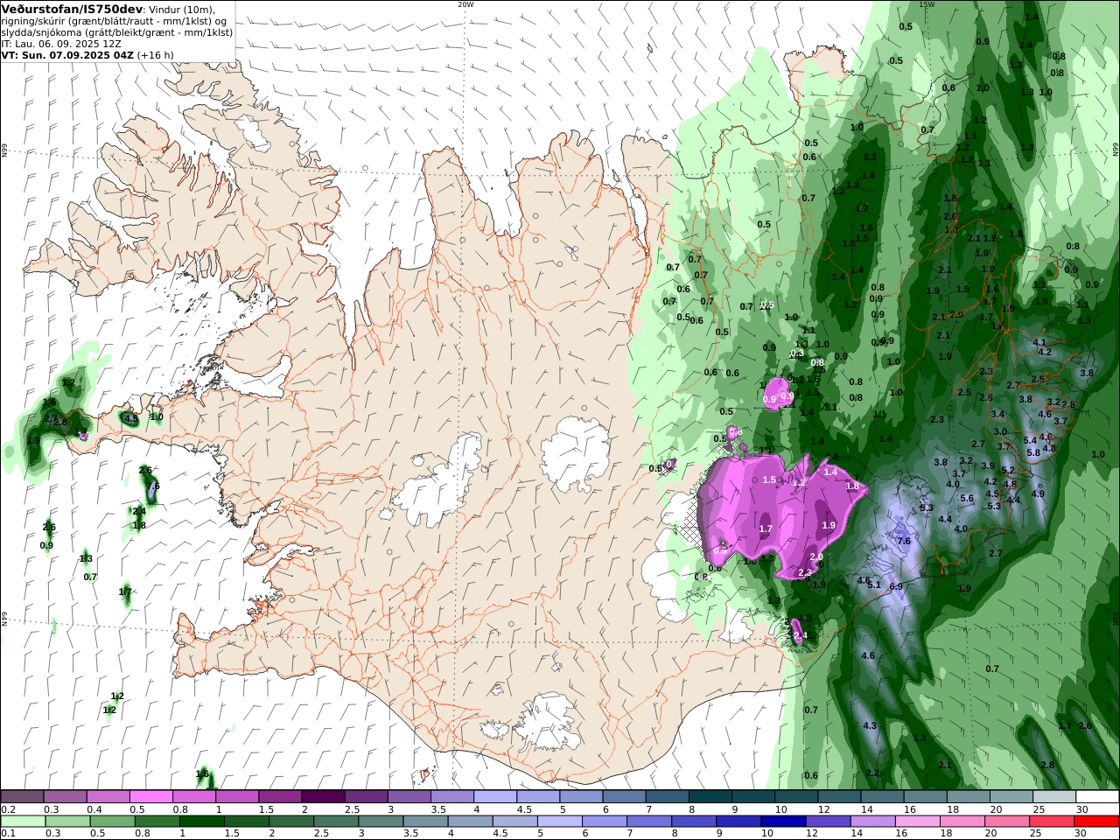The image size is (1120, 840).
Task: Select top legend swatch between 8 and 9
Action: click(710, 796)
